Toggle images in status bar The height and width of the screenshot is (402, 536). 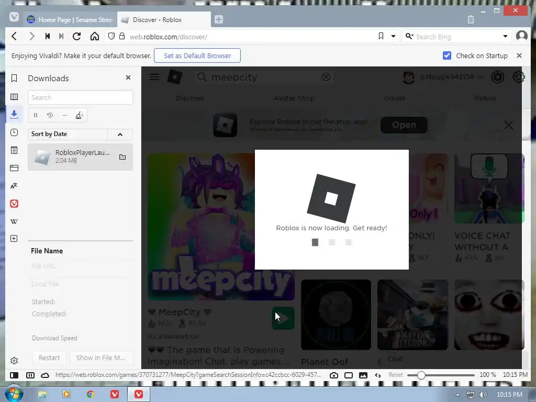click(x=363, y=375)
